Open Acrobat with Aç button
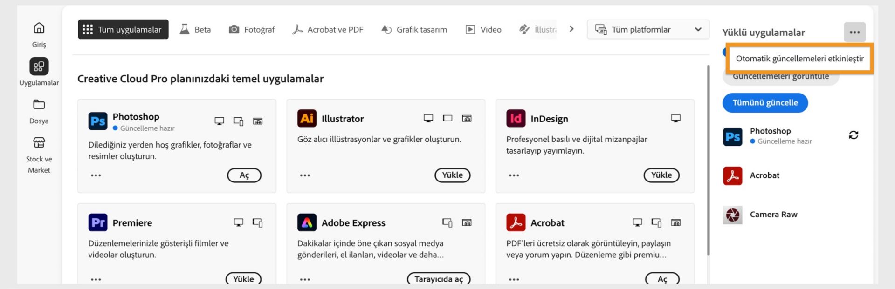The width and height of the screenshot is (895, 289). 662,279
